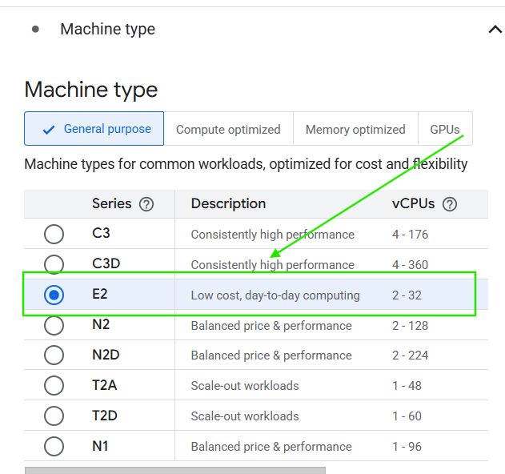Viewport: 505px width, 474px height.
Task: Select the E2 series radio button
Action: [54, 295]
